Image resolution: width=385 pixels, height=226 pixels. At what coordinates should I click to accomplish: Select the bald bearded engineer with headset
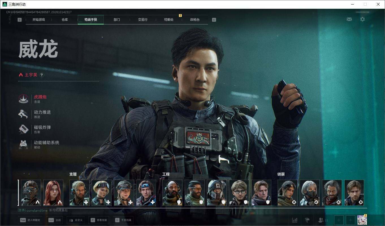coord(172,193)
